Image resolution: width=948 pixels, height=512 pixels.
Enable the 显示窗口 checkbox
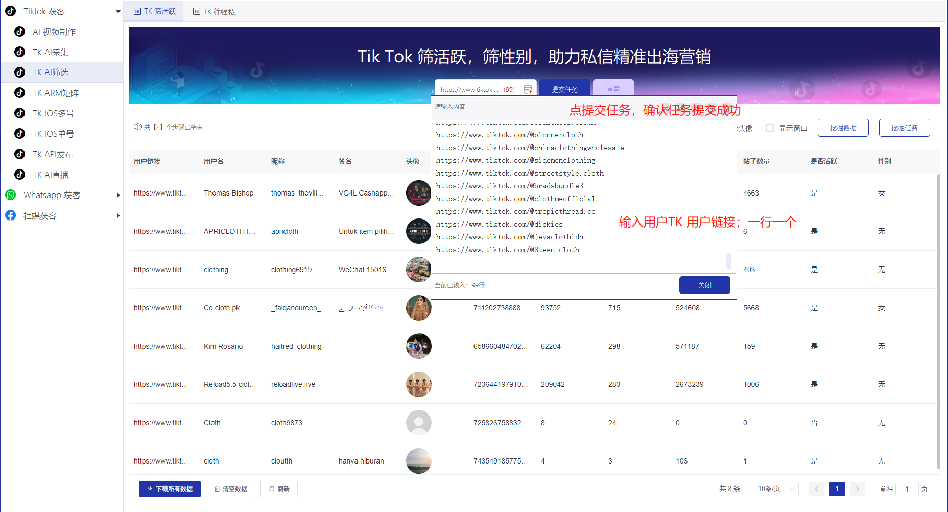[770, 128]
